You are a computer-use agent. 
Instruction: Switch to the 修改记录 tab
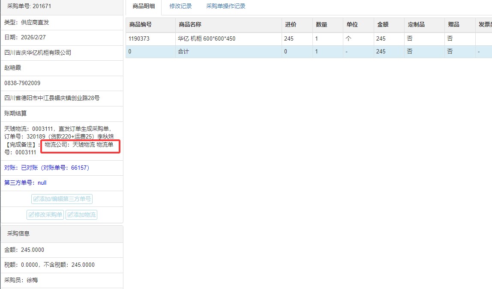coord(180,6)
